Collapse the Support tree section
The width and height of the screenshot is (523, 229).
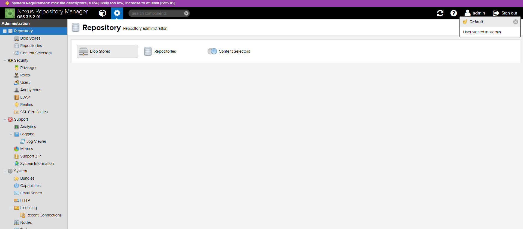[5, 120]
